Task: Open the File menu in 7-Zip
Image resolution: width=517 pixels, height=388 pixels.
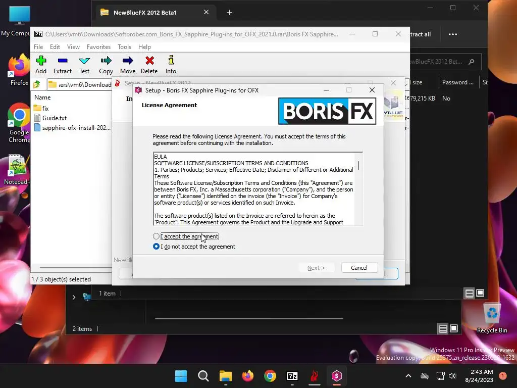Action: [38, 47]
